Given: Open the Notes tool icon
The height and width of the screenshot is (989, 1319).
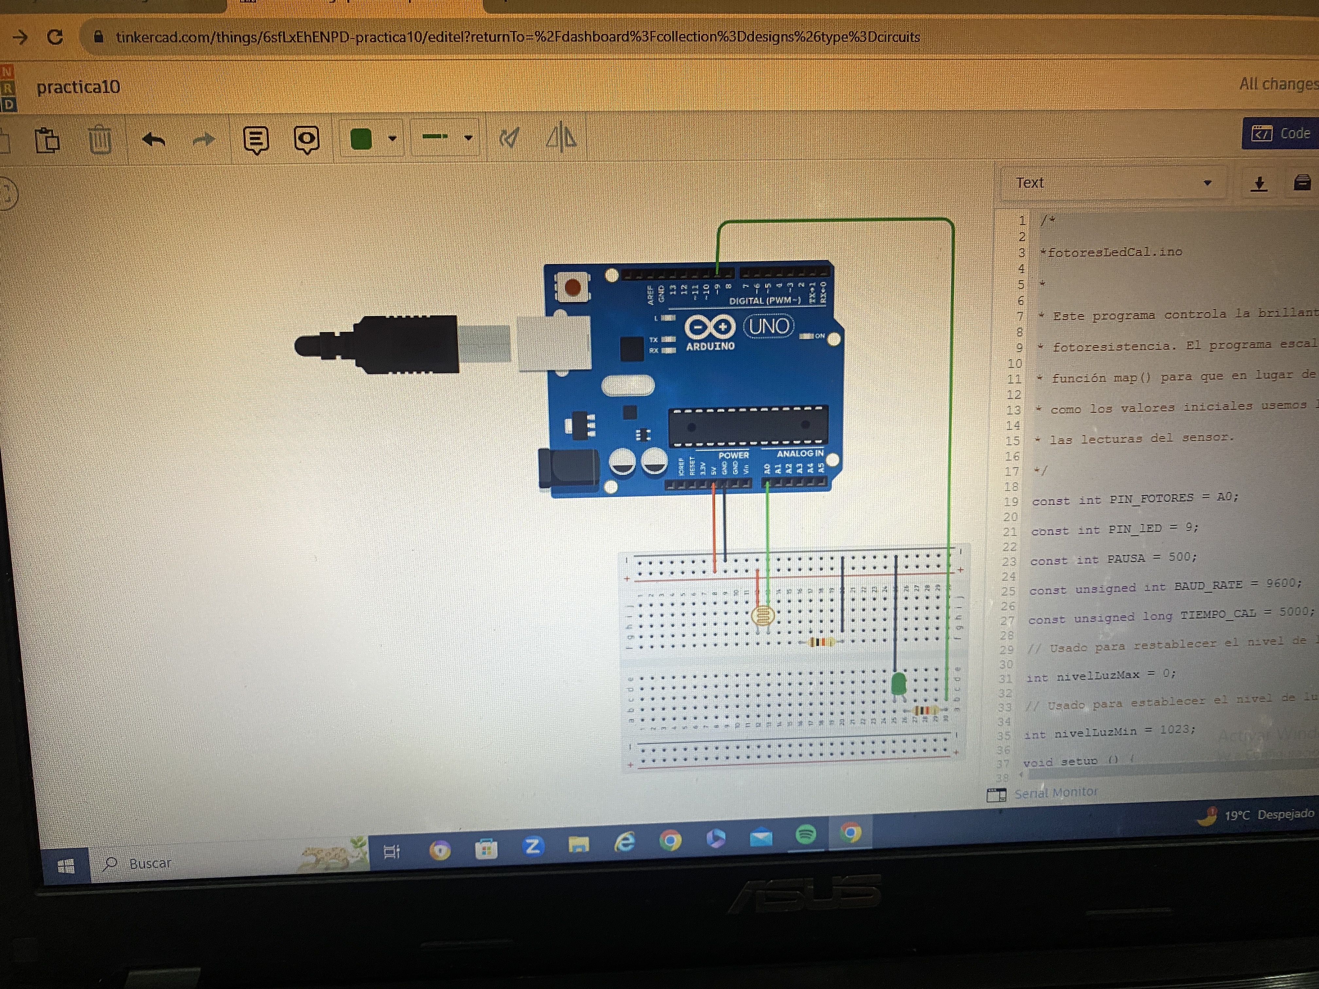Looking at the screenshot, I should pyautogui.click(x=256, y=140).
